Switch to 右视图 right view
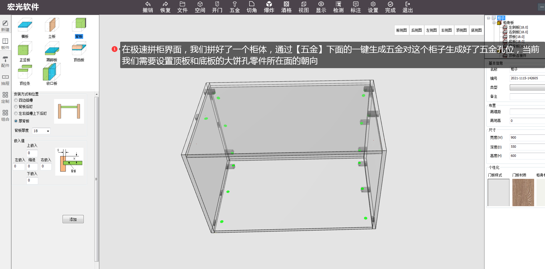 447,30
